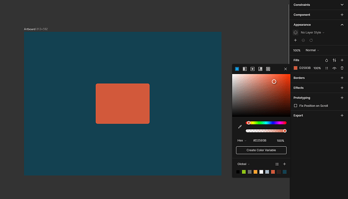Image resolution: width=348 pixels, height=199 pixels.
Task: Pick the gray global swatch
Action: (250, 172)
